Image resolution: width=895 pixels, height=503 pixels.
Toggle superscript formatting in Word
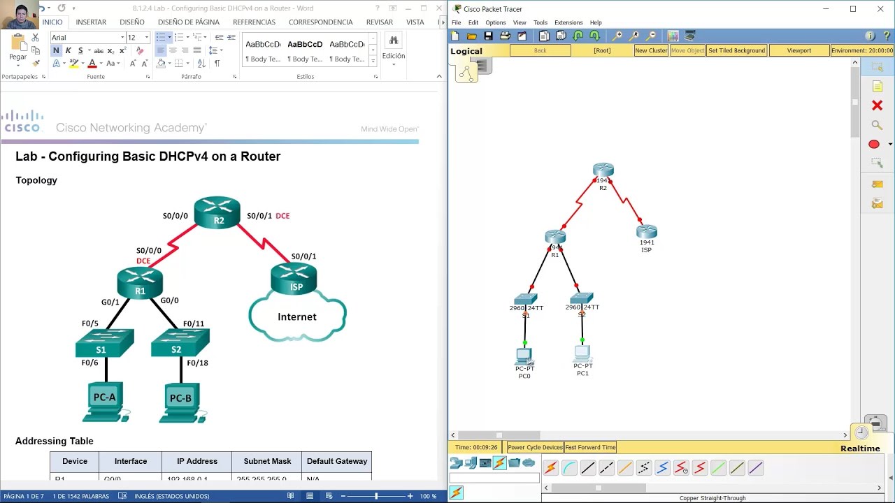[x=123, y=50]
